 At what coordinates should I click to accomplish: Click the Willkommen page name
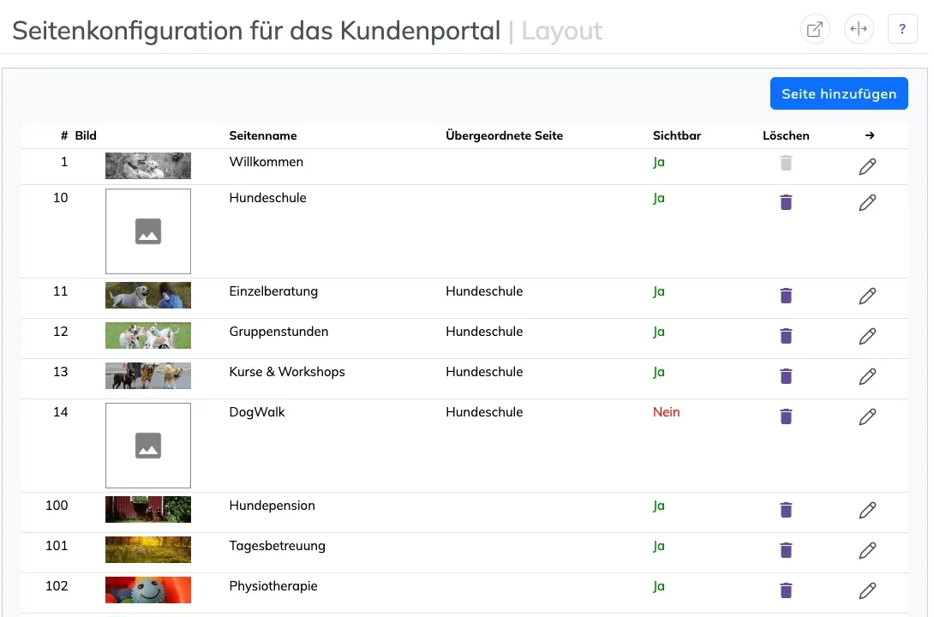(x=266, y=162)
